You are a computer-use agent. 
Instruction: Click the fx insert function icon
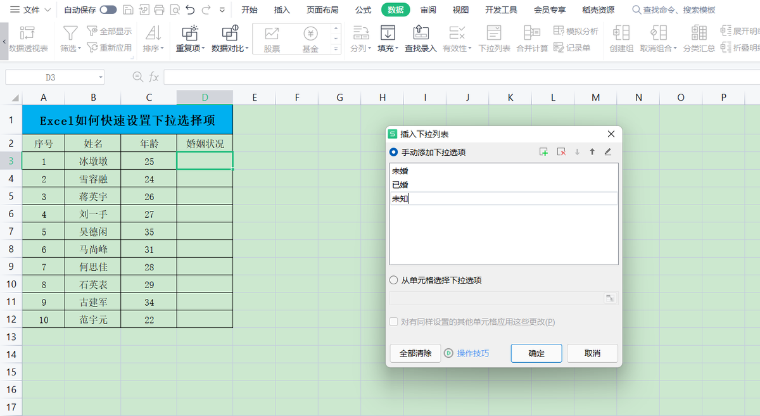(x=153, y=77)
